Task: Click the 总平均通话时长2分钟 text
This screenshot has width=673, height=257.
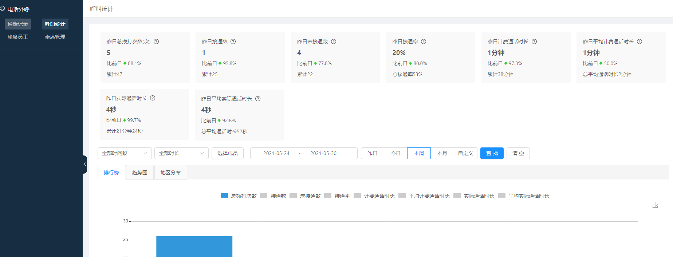Action: point(607,74)
